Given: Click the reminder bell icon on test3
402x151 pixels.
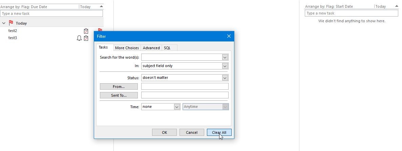Looking at the screenshot, I should (79, 38).
